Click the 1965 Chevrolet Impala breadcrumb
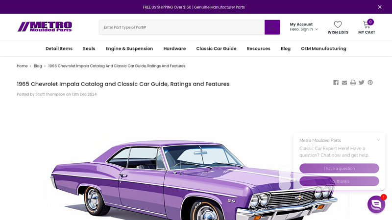Image resolution: width=392 pixels, height=220 pixels. 117,66
